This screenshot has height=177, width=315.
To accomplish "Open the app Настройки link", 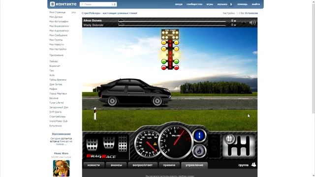I will pyautogui.click(x=228, y=13).
